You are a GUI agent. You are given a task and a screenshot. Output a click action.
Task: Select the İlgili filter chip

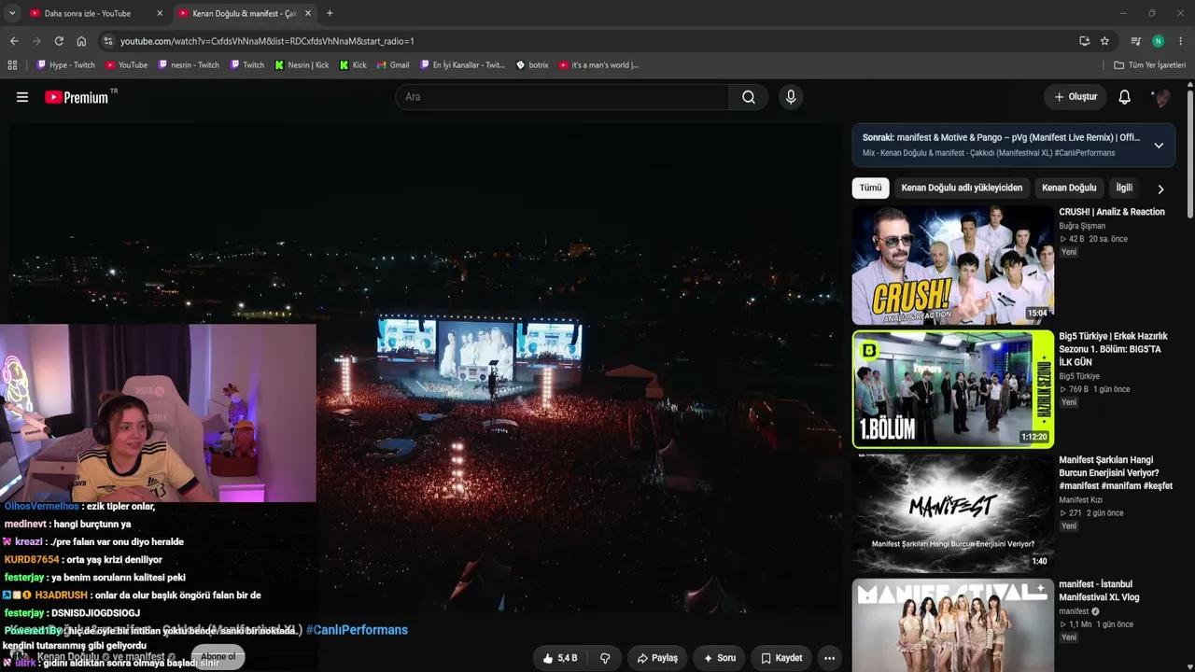(1124, 188)
